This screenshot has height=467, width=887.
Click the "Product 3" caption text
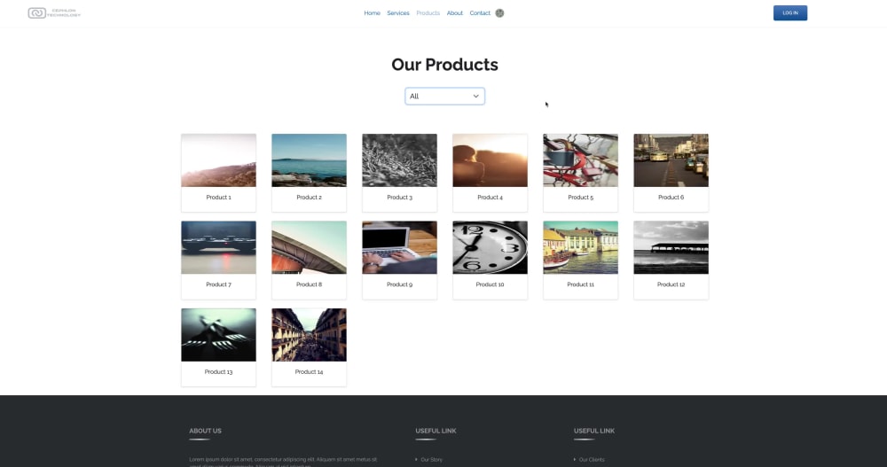click(399, 198)
